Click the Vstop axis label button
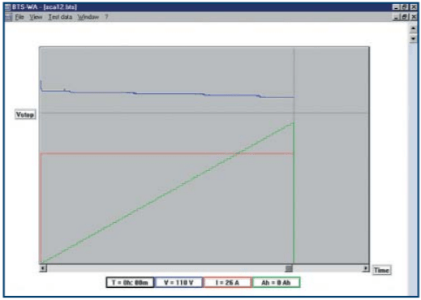The image size is (421, 300). point(25,114)
